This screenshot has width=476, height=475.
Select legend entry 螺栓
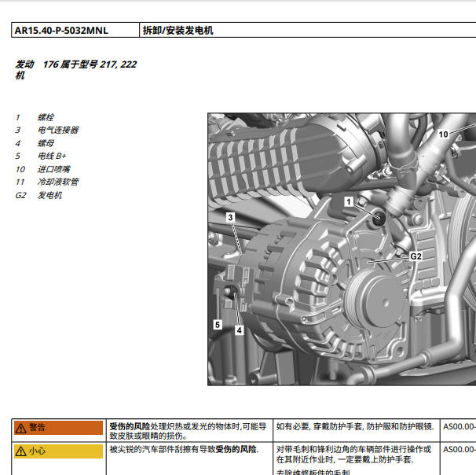pos(46,117)
